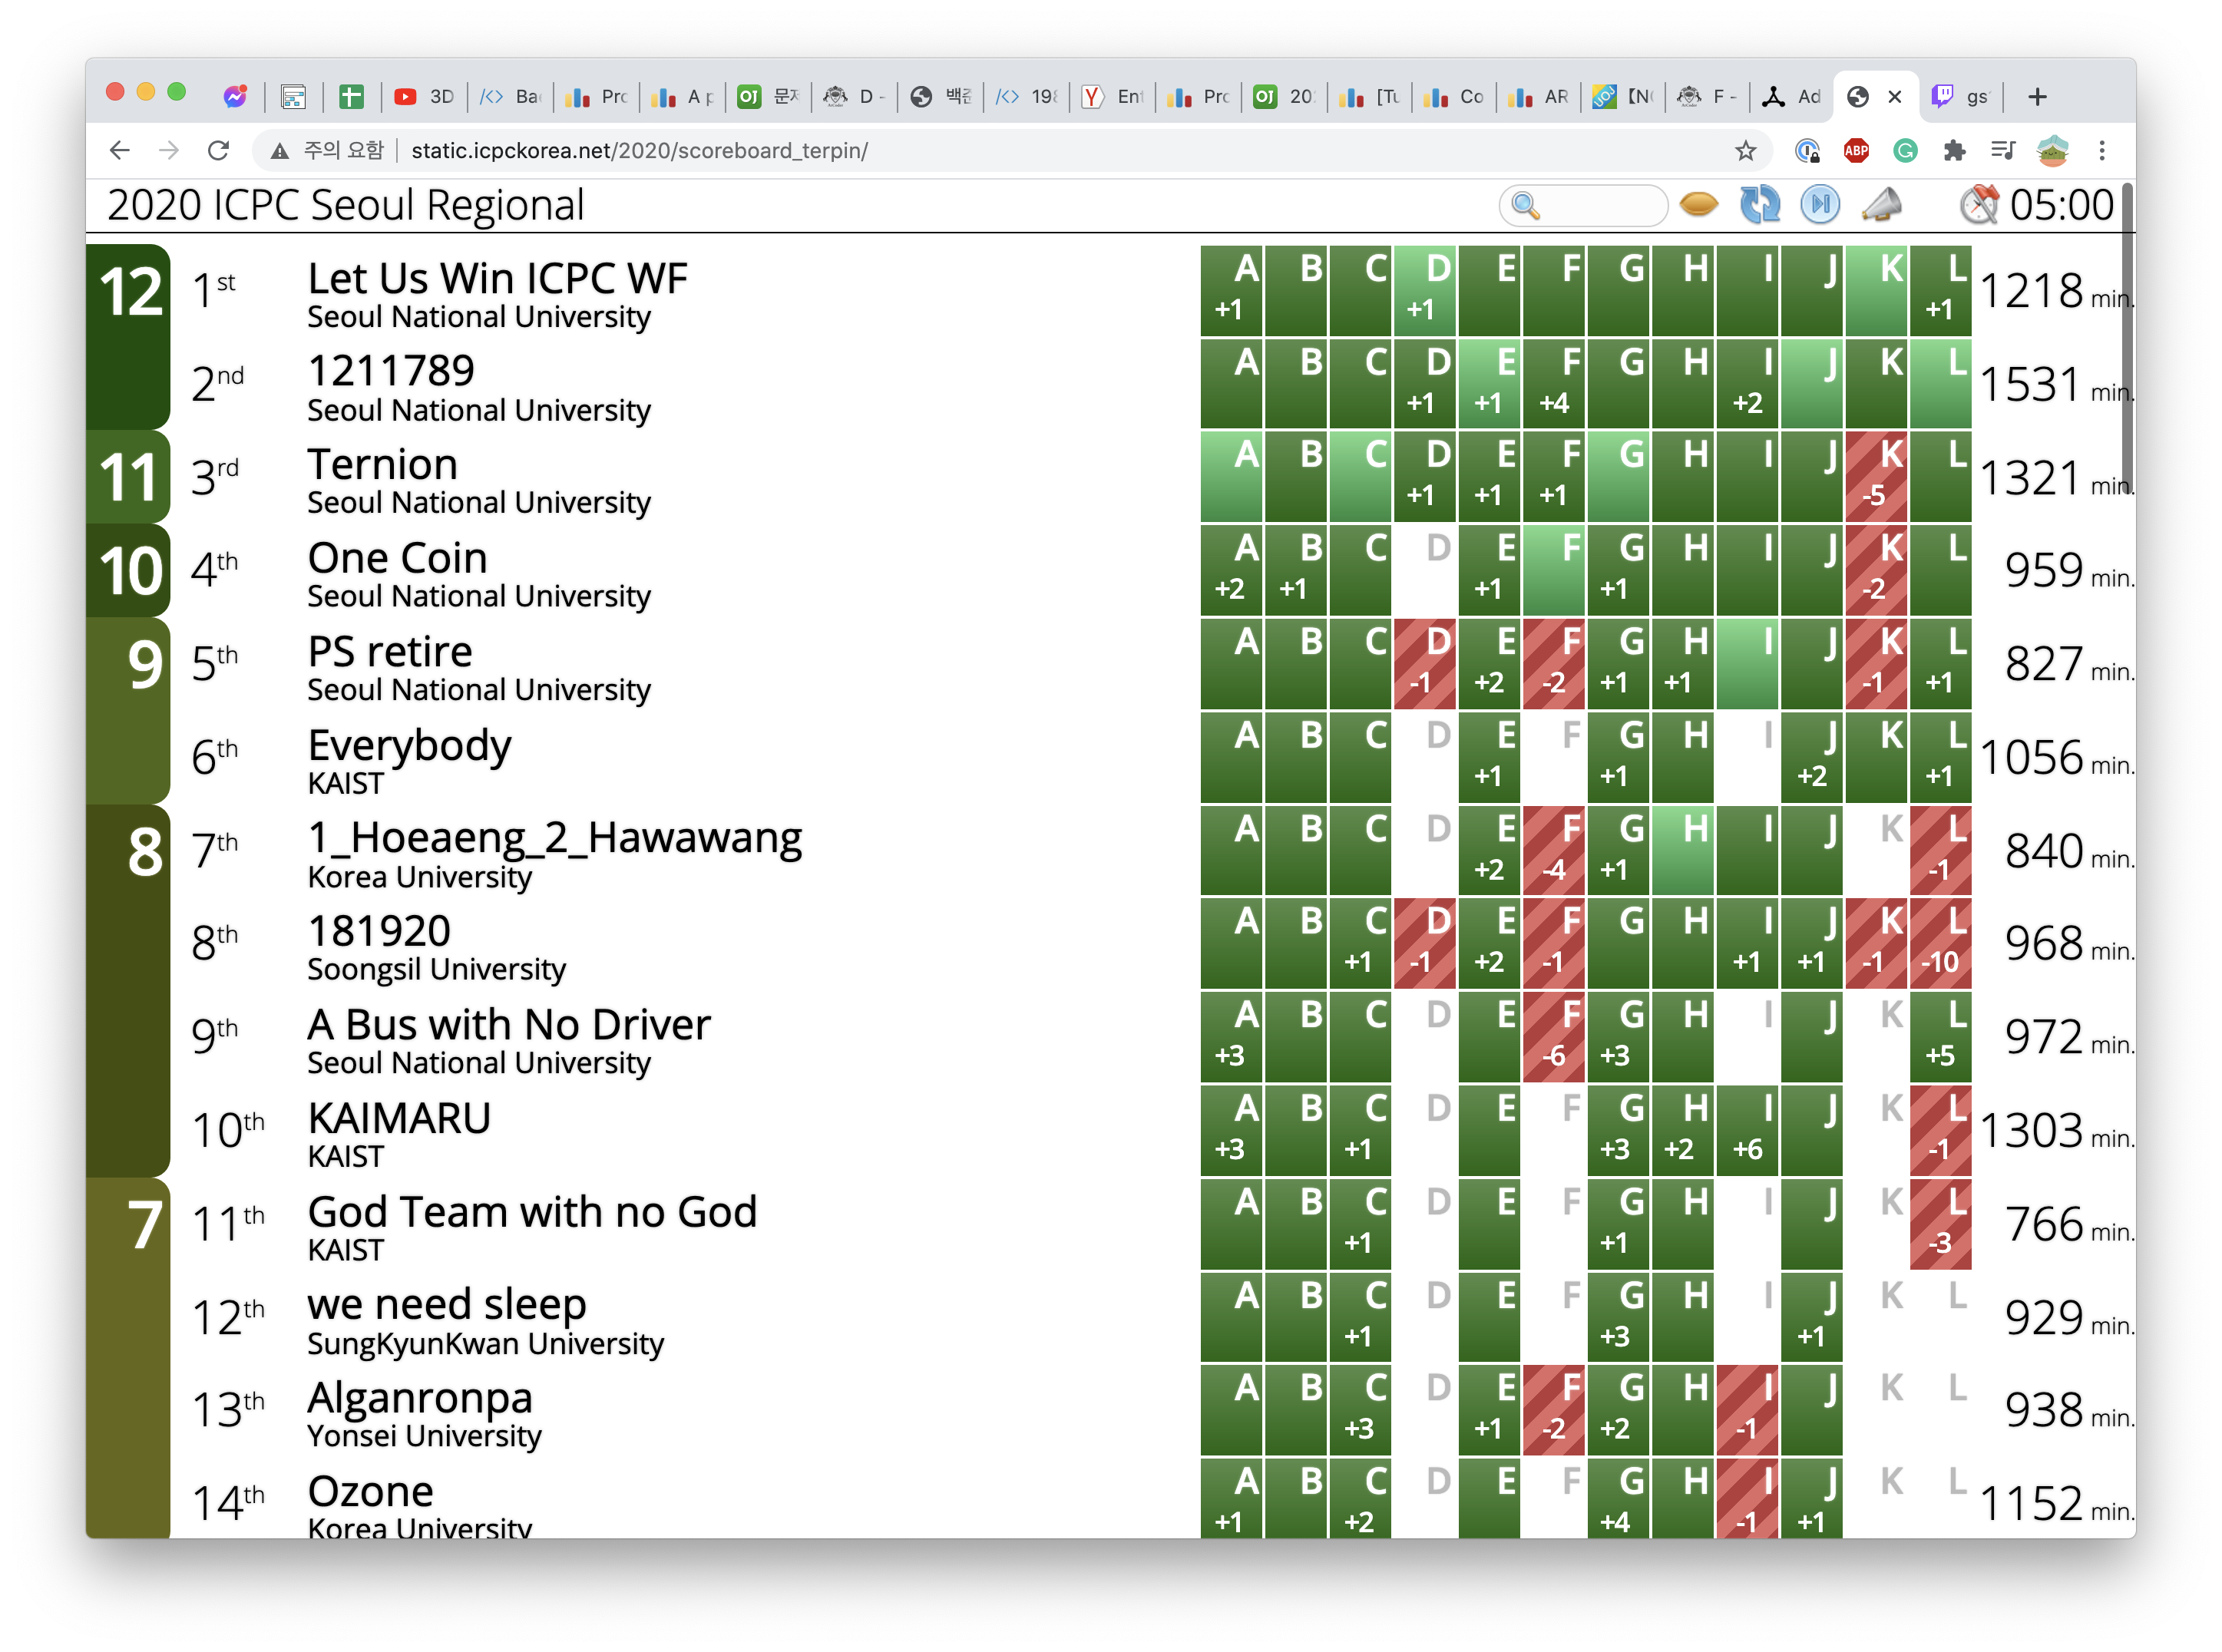
Task: Reload the page with browser refresh button
Action: [x=218, y=151]
